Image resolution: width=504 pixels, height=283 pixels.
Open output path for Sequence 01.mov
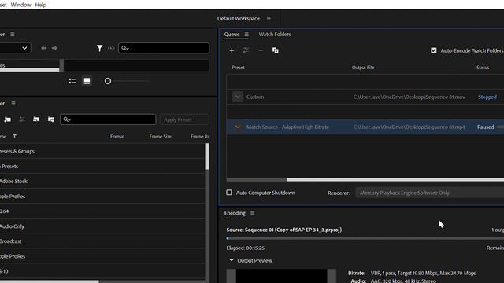(409, 97)
